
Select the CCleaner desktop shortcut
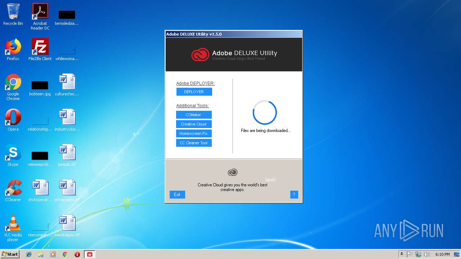coord(13,191)
